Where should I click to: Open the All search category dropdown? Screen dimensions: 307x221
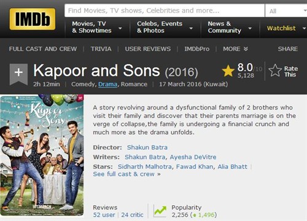point(286,11)
